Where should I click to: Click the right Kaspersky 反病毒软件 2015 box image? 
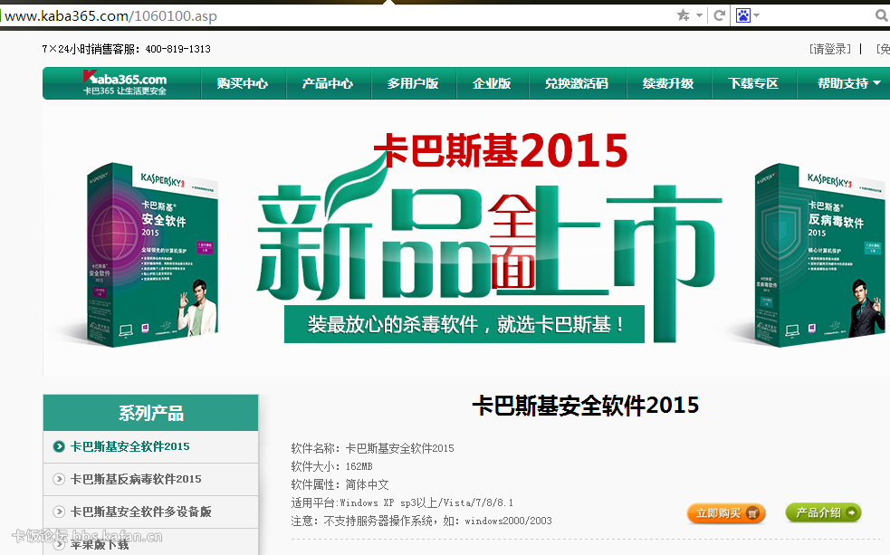pos(819,254)
